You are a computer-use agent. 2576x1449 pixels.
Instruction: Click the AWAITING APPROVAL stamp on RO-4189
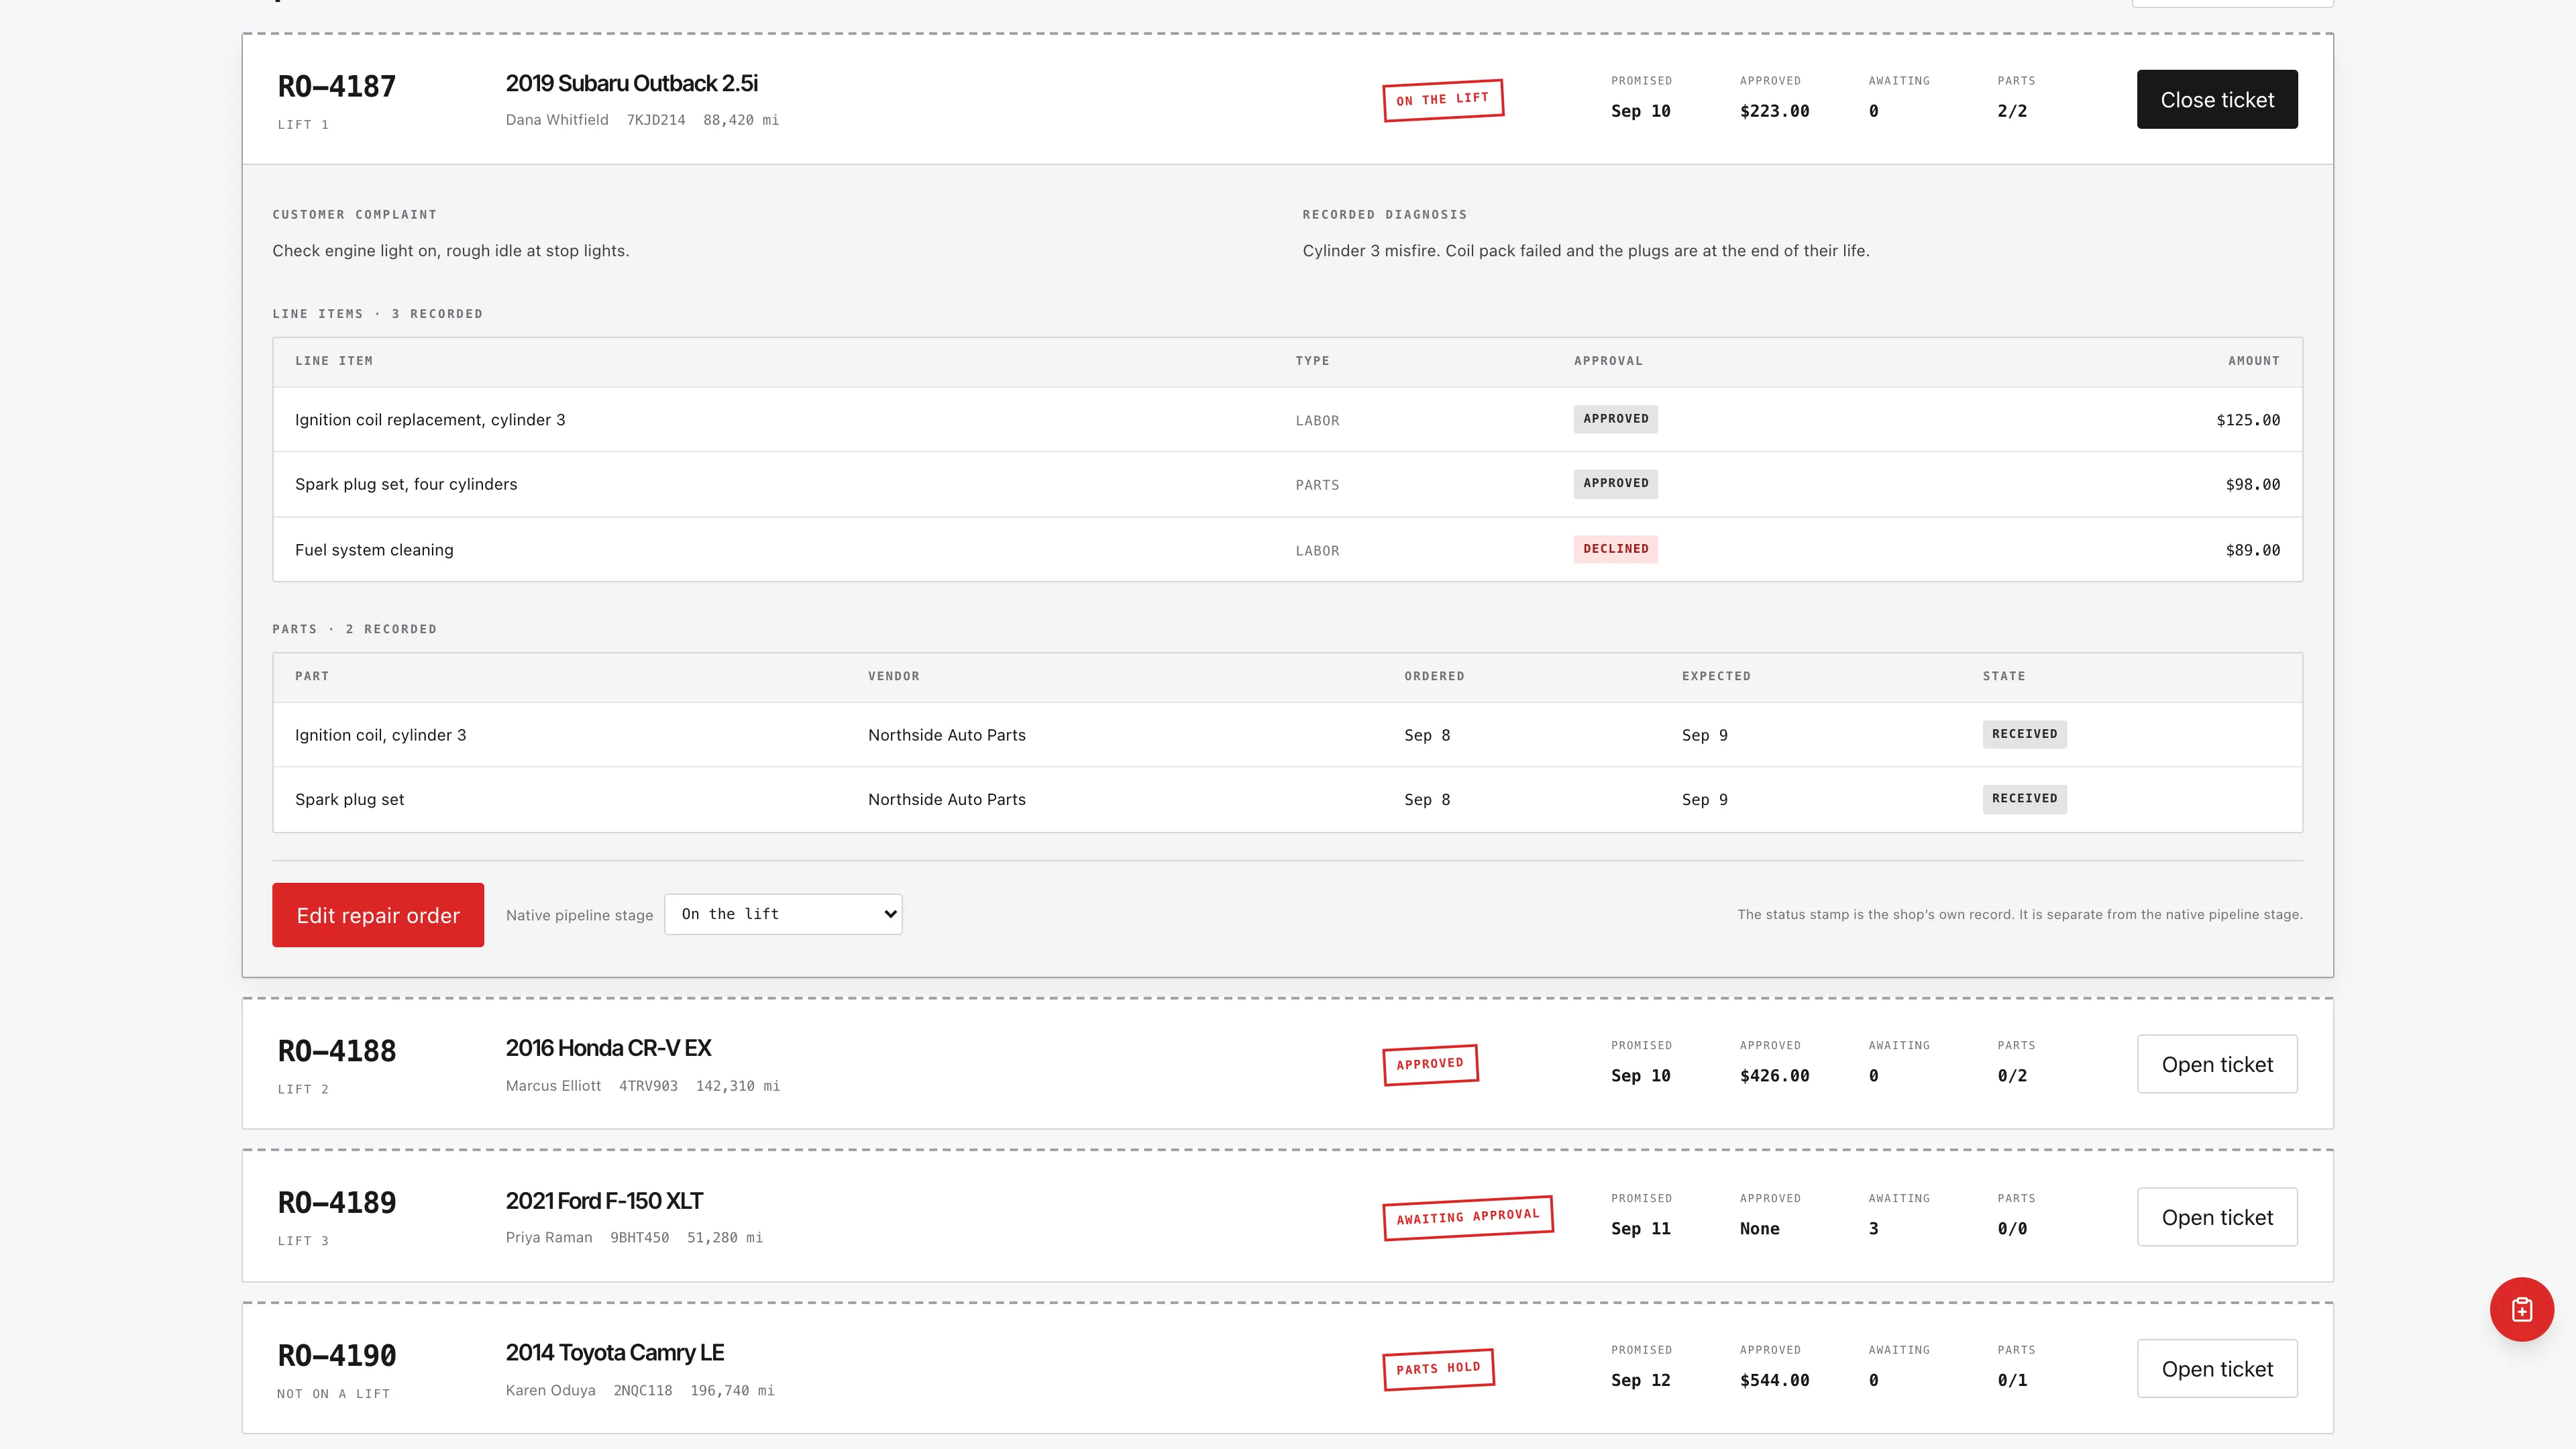coord(1468,1217)
